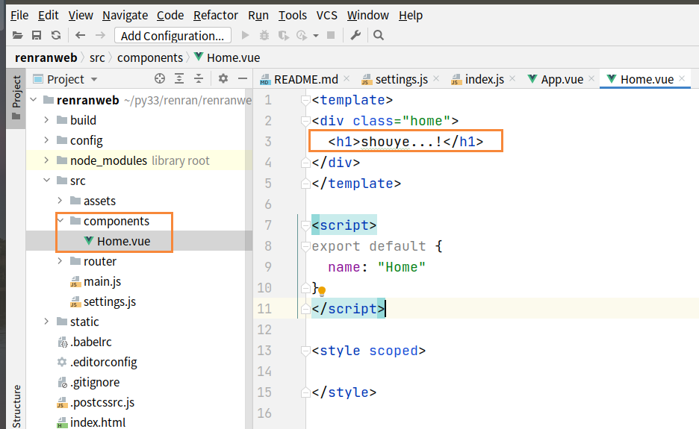Open the Navigate menu
The width and height of the screenshot is (699, 429).
point(125,15)
